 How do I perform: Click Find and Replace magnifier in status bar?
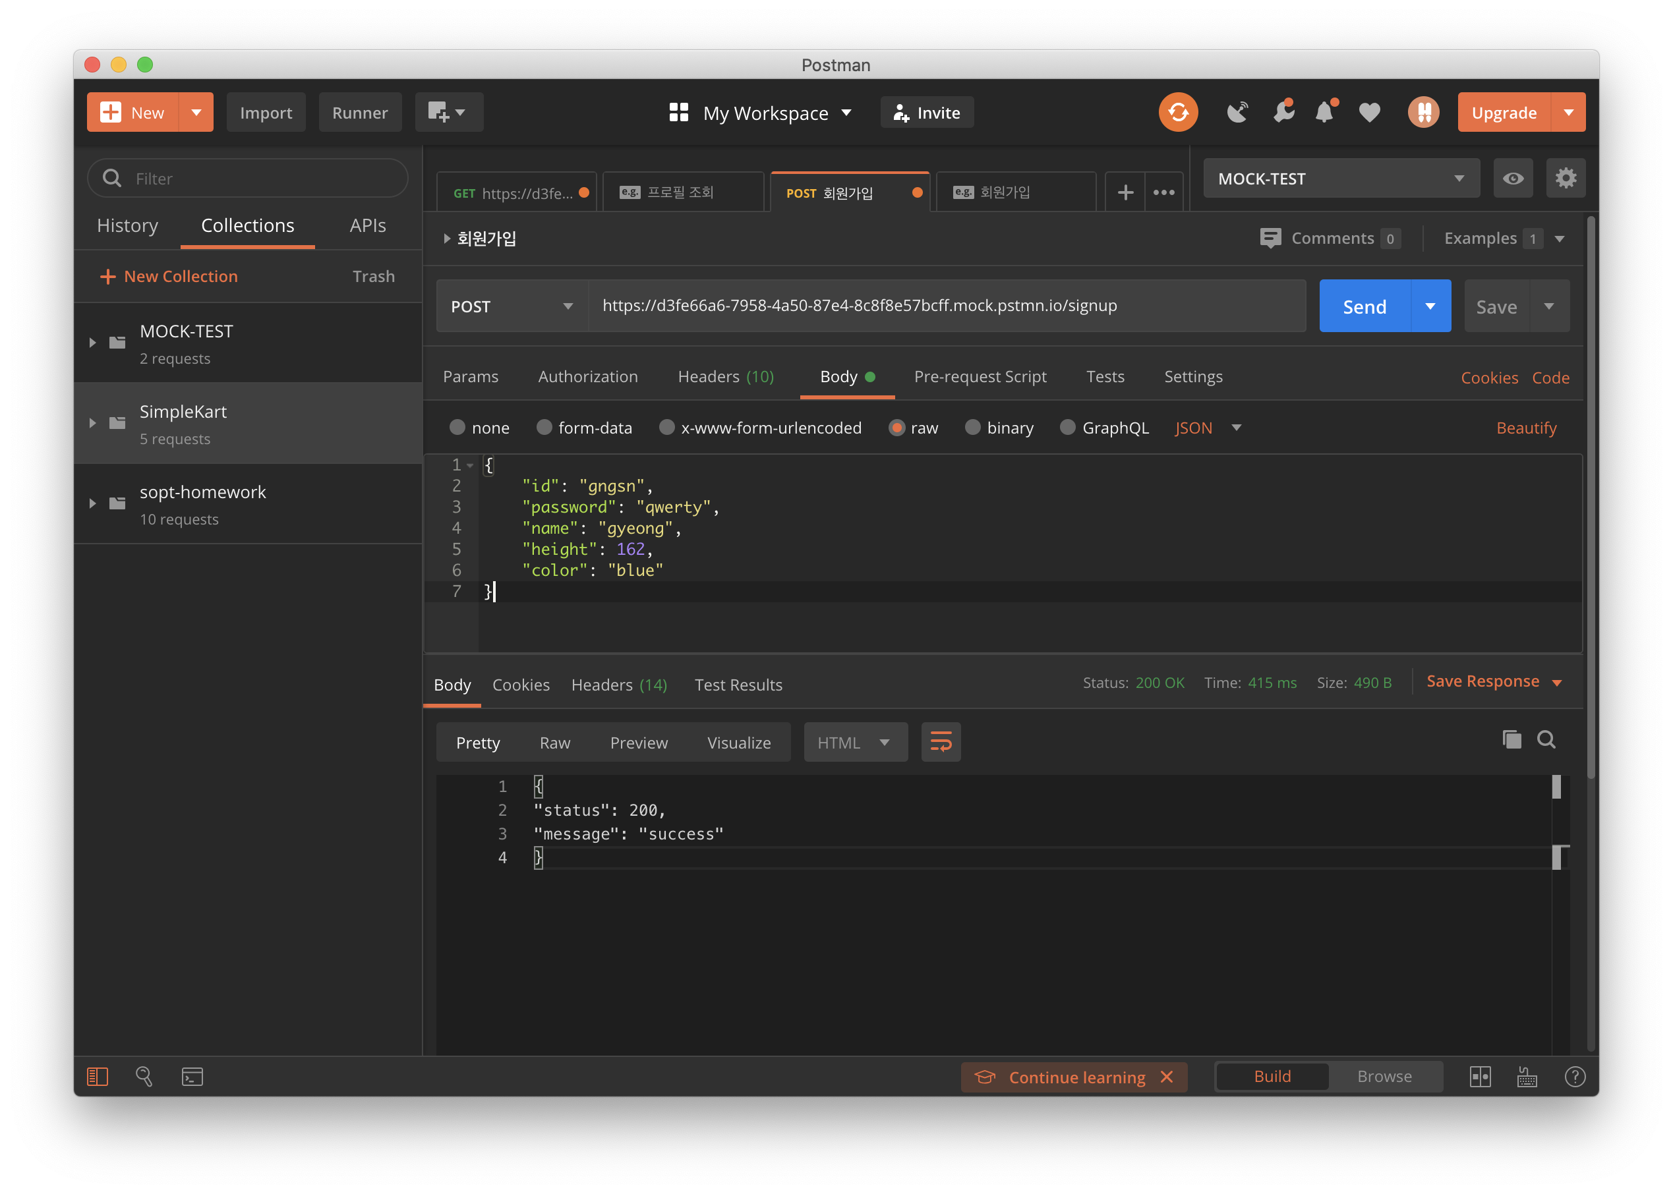pyautogui.click(x=144, y=1077)
